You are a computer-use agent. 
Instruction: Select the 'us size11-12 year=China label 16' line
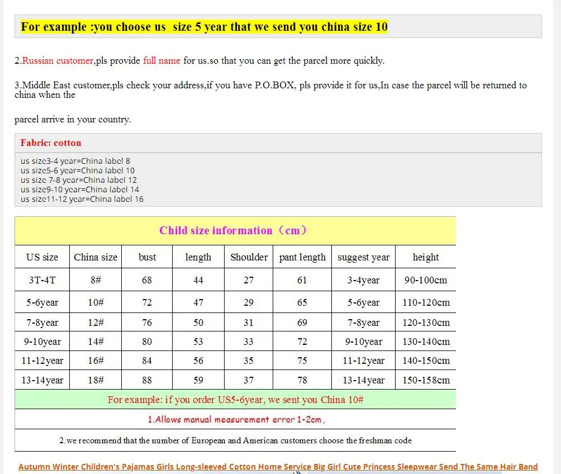82,199
